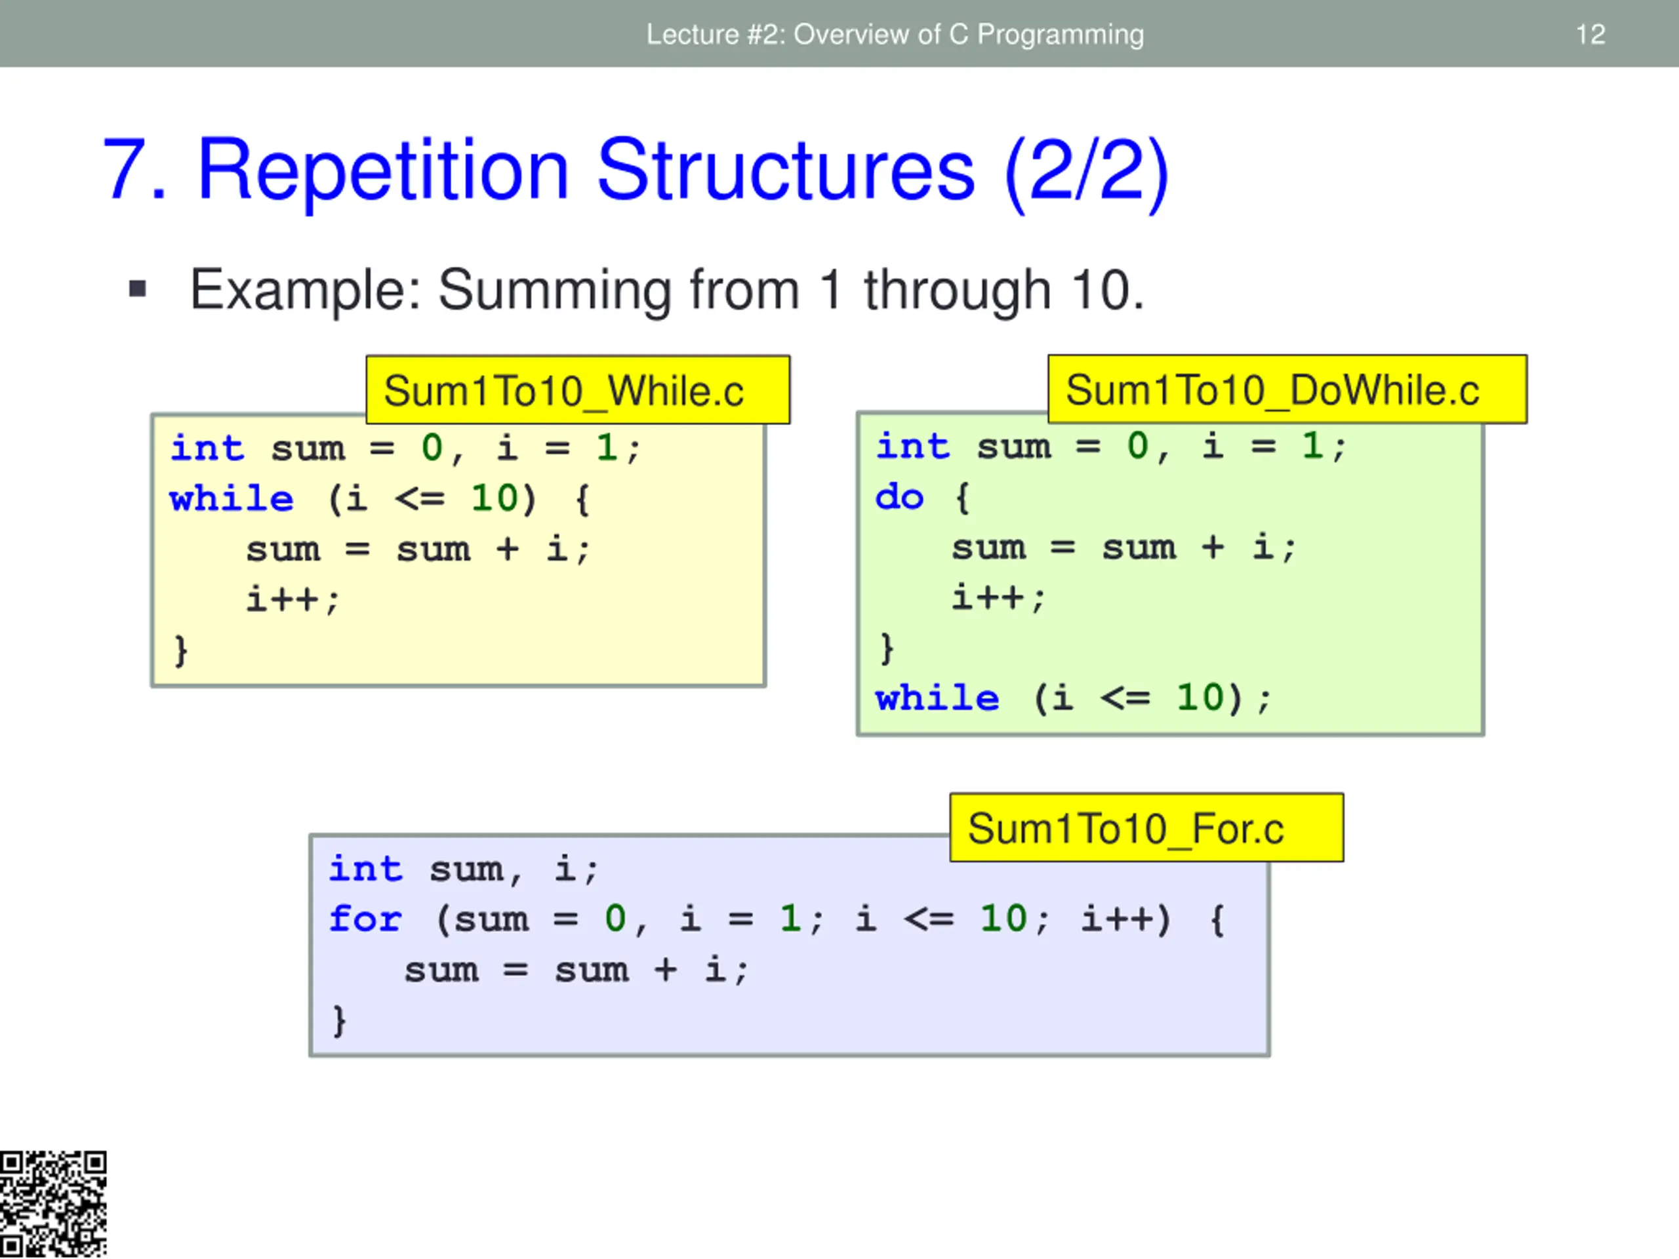Click the Example: Summing from 1 through 10 text
The width and height of the screenshot is (1679, 1259).
pyautogui.click(x=666, y=290)
